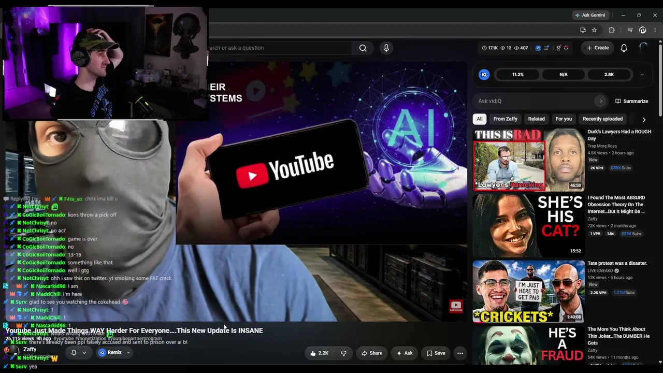663x373 pixels.
Task: Start voice search with the microphone icon
Action: 386,48
